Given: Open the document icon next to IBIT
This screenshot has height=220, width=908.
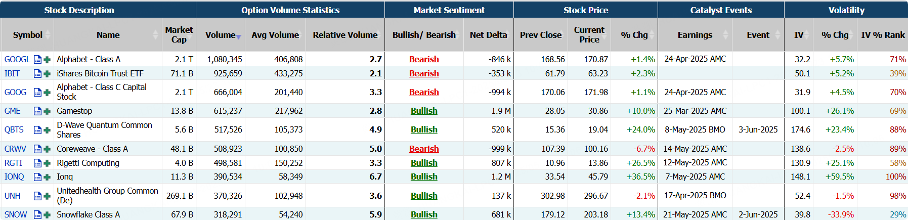Looking at the screenshot, I should [37, 74].
